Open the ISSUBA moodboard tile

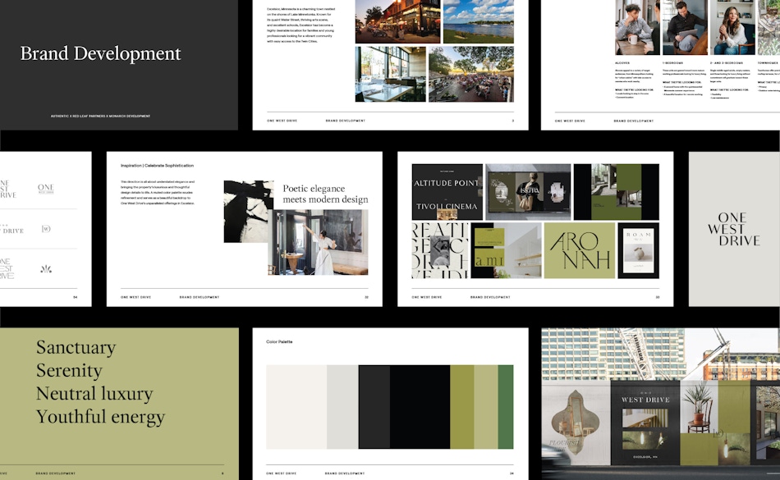[528, 192]
